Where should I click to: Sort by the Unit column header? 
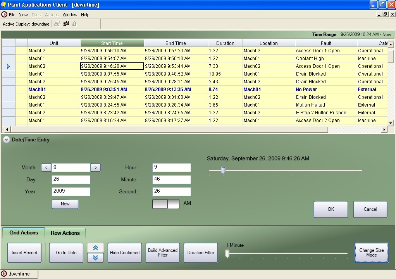click(54, 43)
